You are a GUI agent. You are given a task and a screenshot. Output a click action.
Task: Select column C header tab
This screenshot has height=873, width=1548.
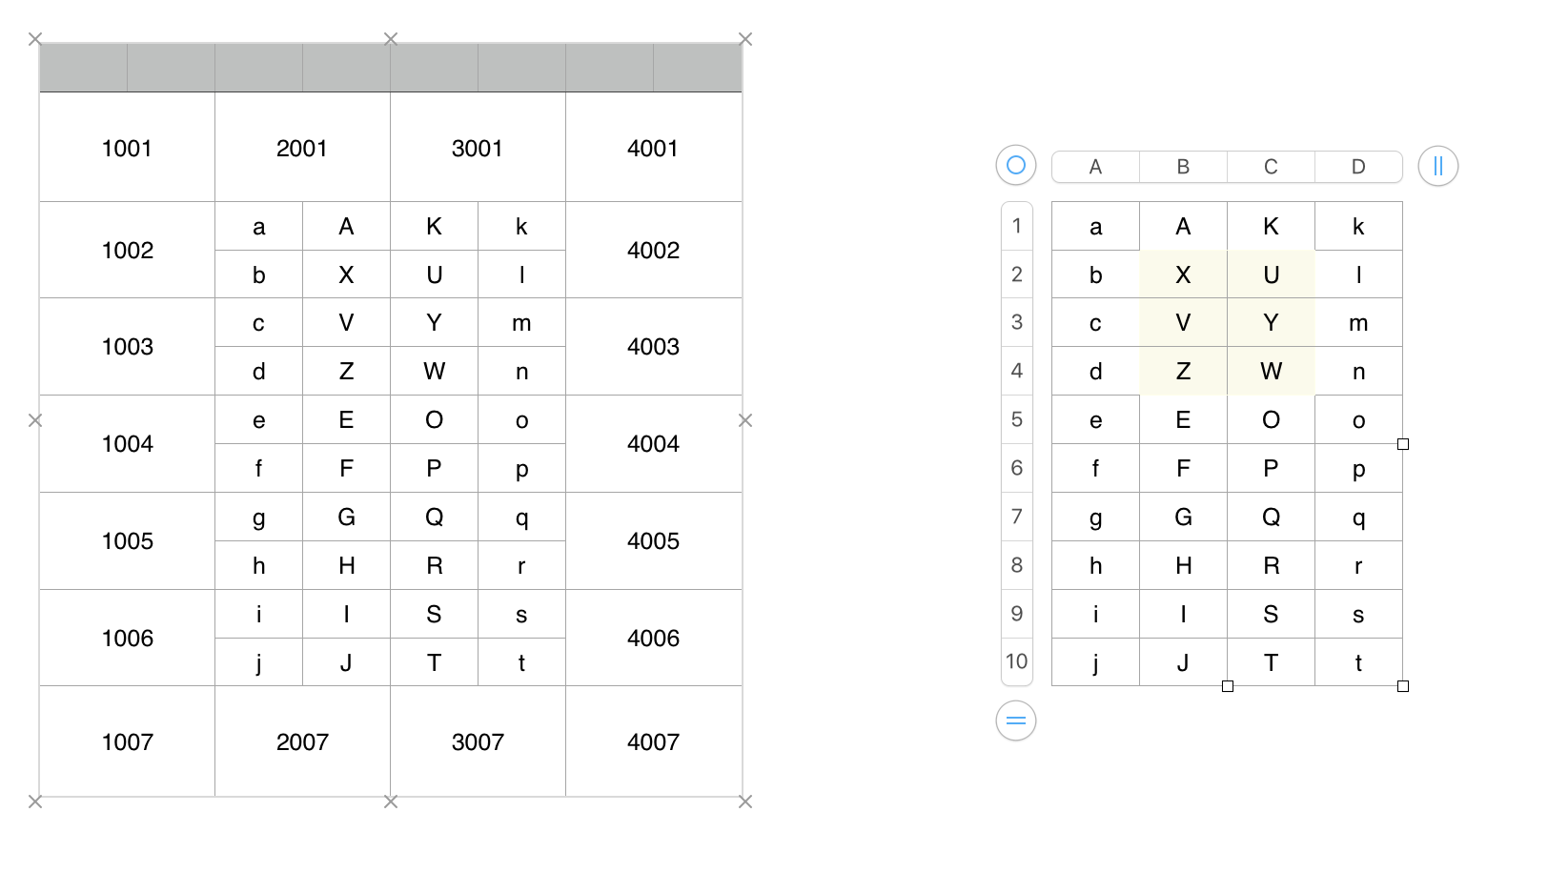pyautogui.click(x=1271, y=167)
